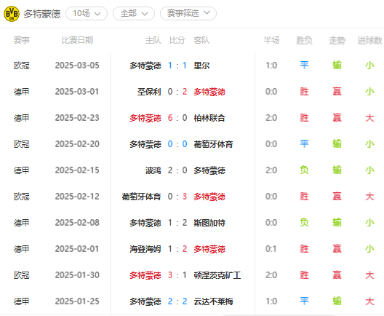Click the 多特蒙德 team name heading
Screen dimensions: 384x316
42,14
